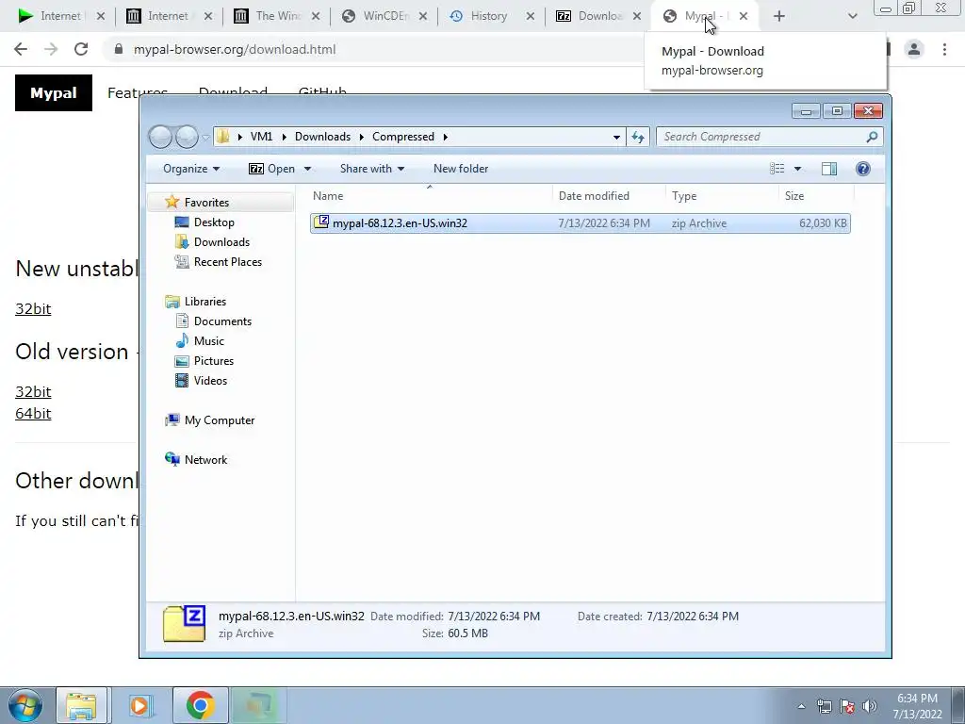Screen dimensions: 965x724
Task: Click Chrome back arrow button
Action: click(x=21, y=49)
